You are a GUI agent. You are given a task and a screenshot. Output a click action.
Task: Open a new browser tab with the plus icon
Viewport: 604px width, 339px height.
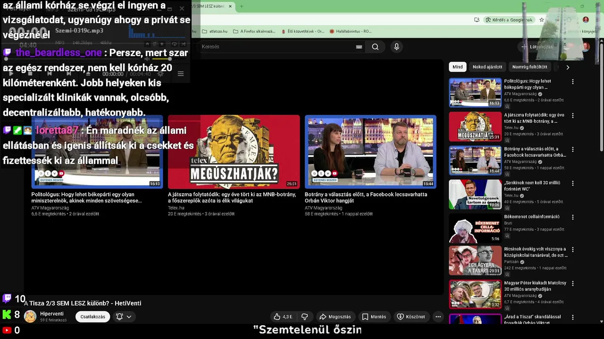pyautogui.click(x=241, y=7)
